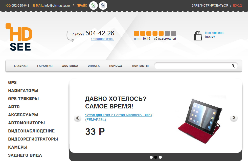This screenshot has width=248, height=161.
Task: Go to the Контакты page
Action: [141, 66]
